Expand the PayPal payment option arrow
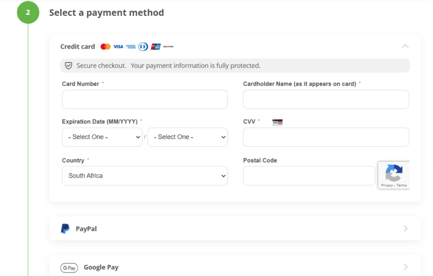 (x=405, y=229)
